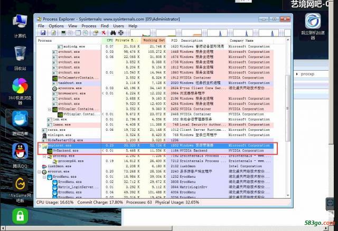
Task: Open Properties toolbar icon
Action: [95, 33]
